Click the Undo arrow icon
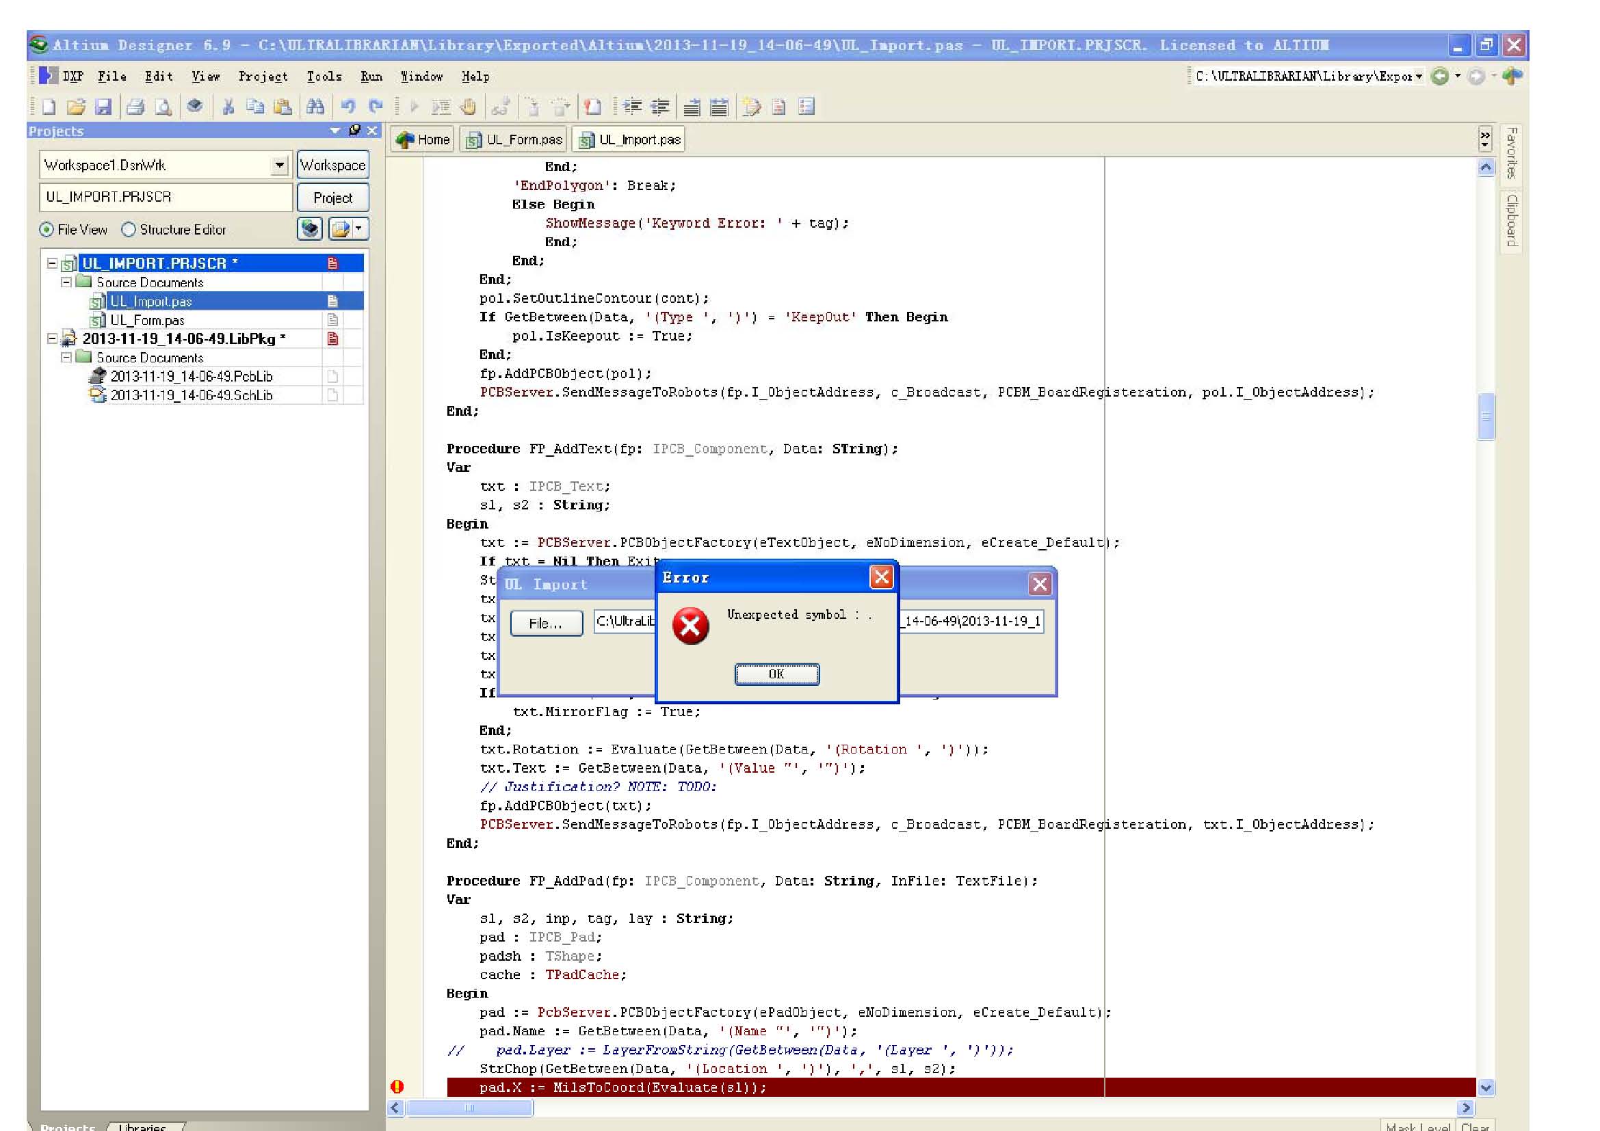This screenshot has height=1131, width=1600. point(347,107)
